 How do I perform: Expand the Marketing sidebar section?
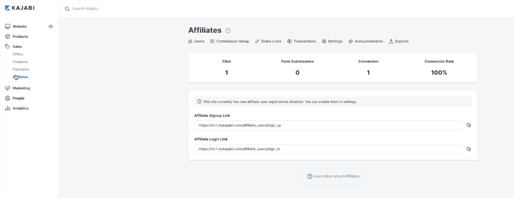21,88
